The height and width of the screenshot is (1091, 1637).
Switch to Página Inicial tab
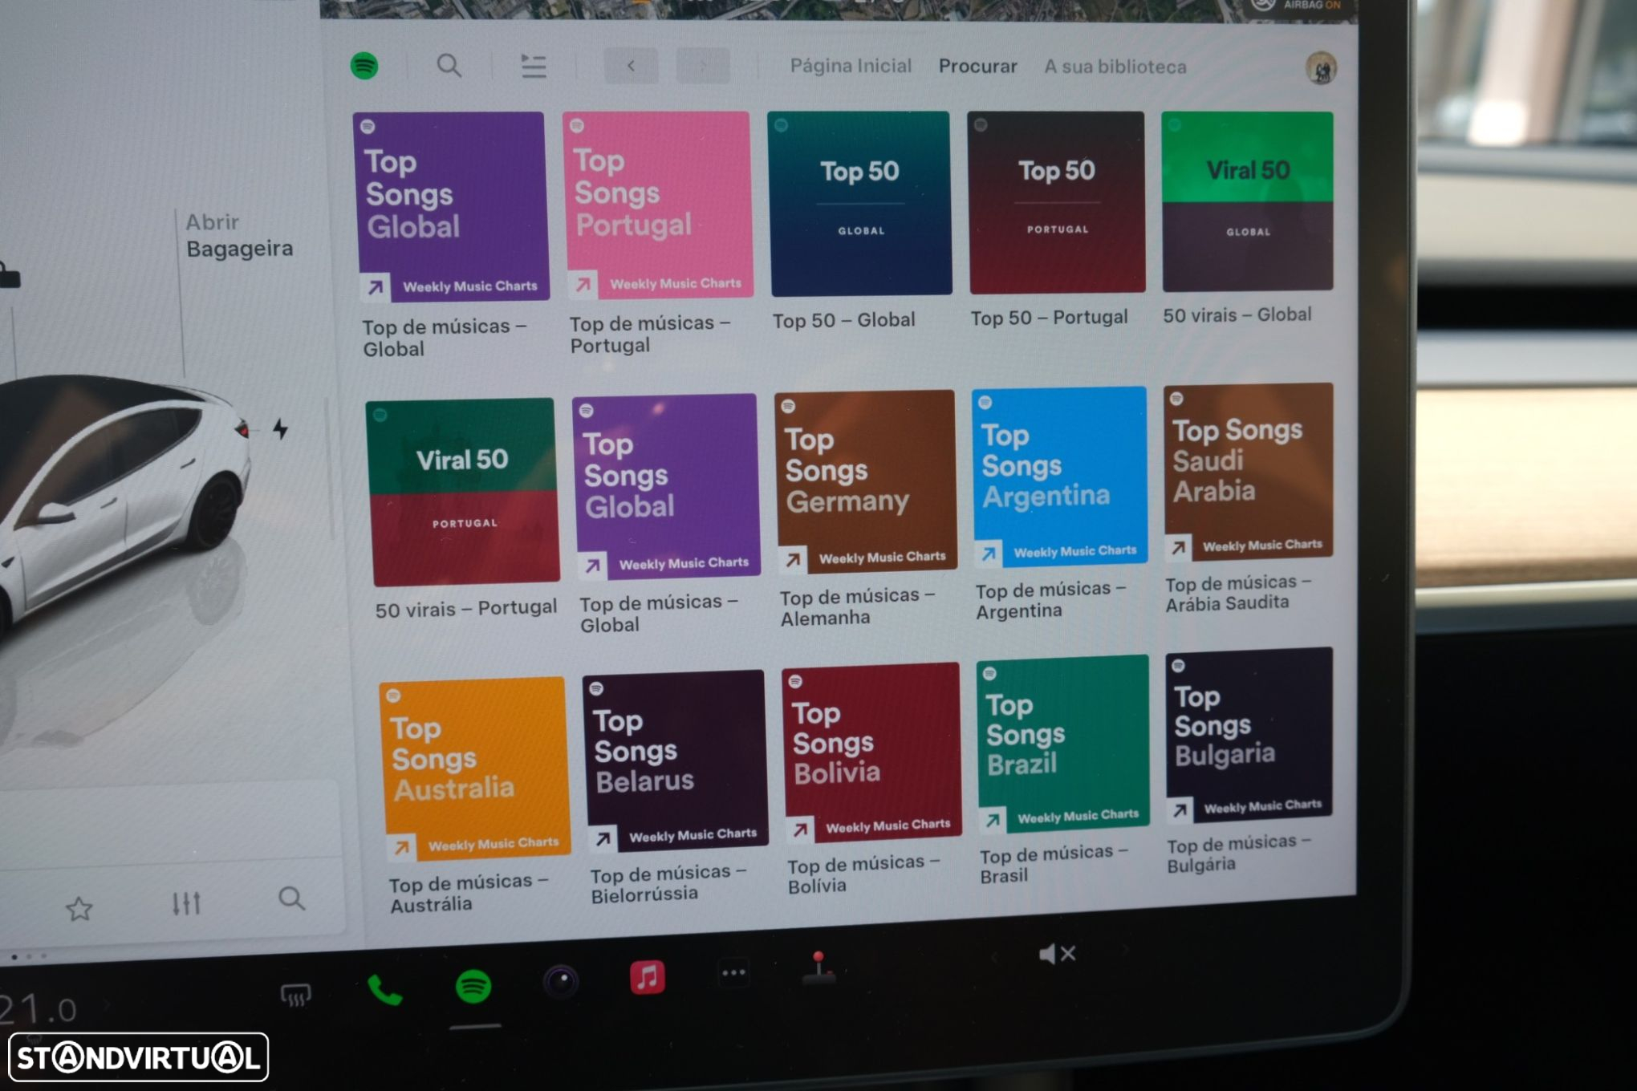point(851,66)
